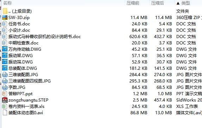Click the 274.0 KB compressed size value
The image size is (202, 128).
point(163,75)
